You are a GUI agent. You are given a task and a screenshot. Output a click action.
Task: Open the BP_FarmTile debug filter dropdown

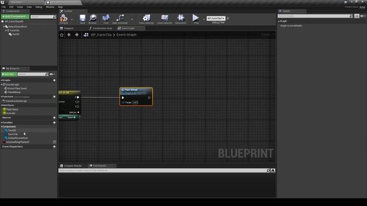pos(216,18)
